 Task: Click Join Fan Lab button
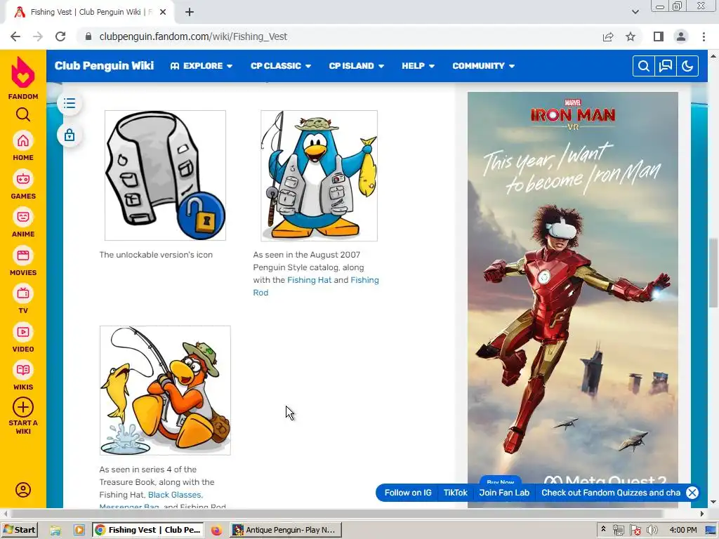504,493
